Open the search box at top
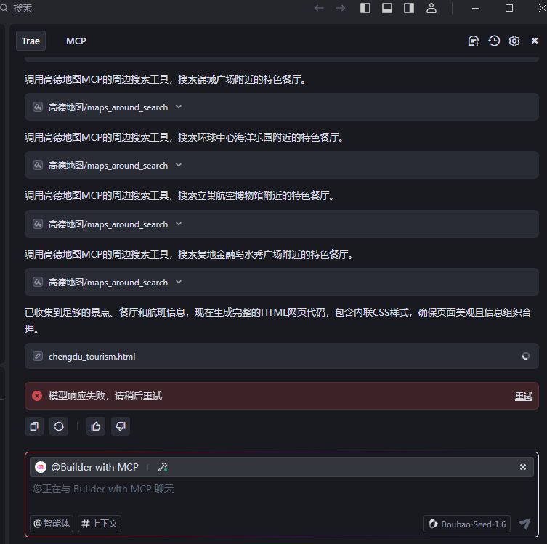 17,8
